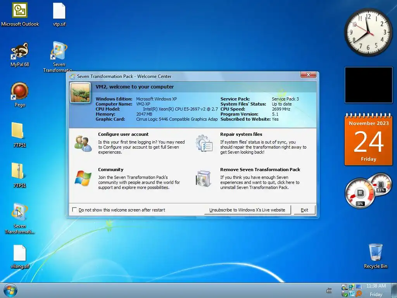Click the on-screen keyboard tray icon

pyautogui.click(x=329, y=290)
